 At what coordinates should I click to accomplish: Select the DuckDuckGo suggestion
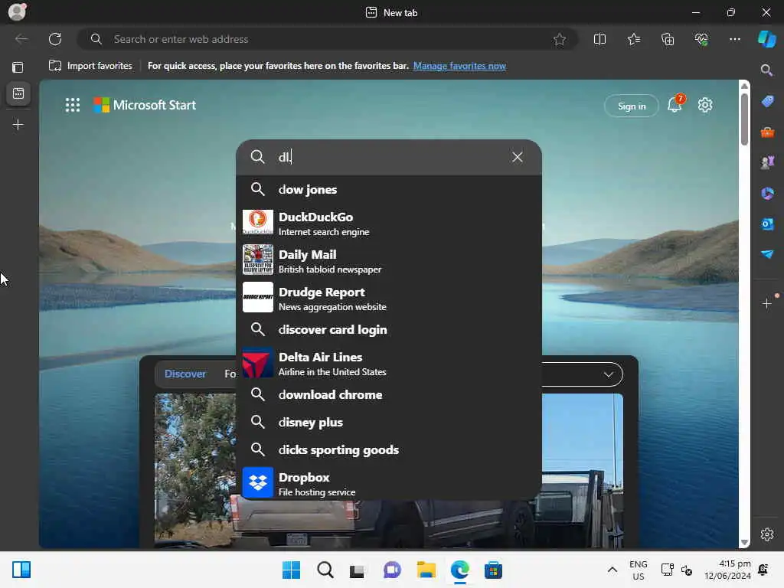click(x=389, y=223)
